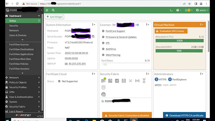Click the admin administrator name link
This screenshot has height=121, width=215.
coord(158,85)
